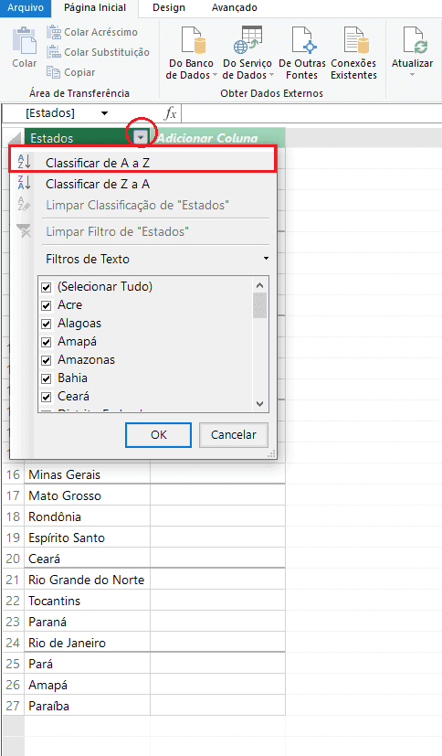442x756 pixels.
Task: Click the Copiar icon
Action: 54,72
